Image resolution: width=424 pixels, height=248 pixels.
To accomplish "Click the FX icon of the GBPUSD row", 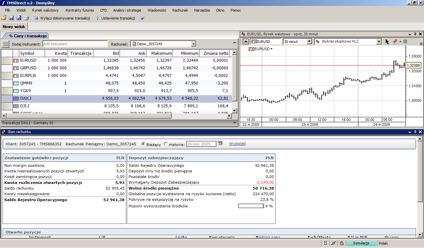I will [16, 68].
